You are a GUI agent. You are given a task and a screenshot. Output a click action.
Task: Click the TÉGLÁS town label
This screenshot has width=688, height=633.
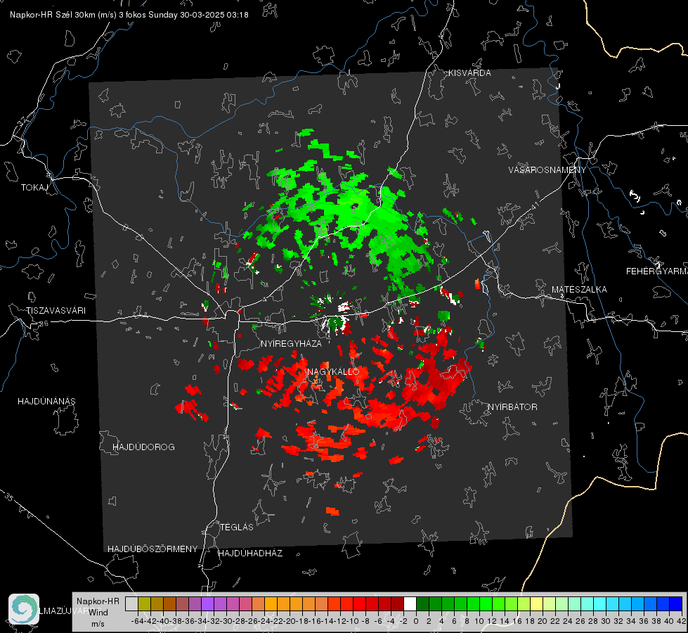pos(237,527)
